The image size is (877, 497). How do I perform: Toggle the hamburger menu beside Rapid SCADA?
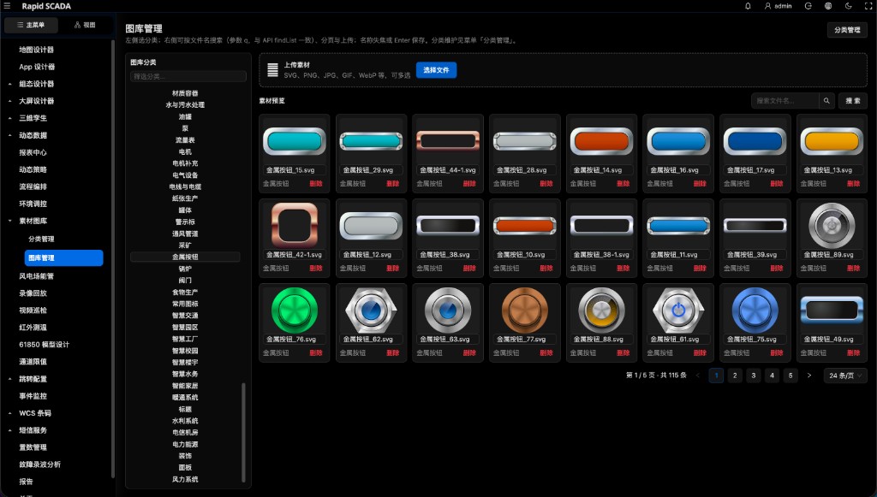[7, 6]
